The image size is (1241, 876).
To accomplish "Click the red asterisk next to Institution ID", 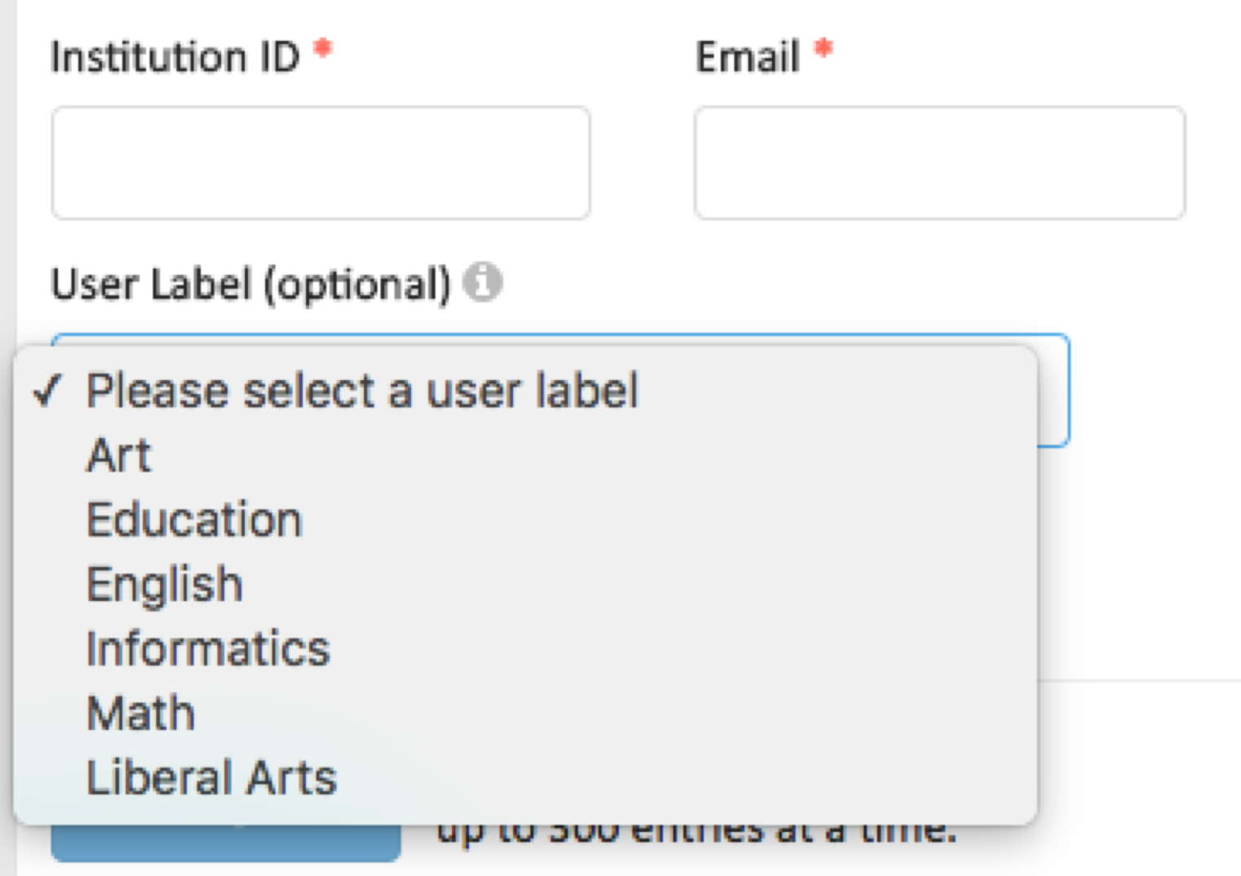I will [323, 47].
